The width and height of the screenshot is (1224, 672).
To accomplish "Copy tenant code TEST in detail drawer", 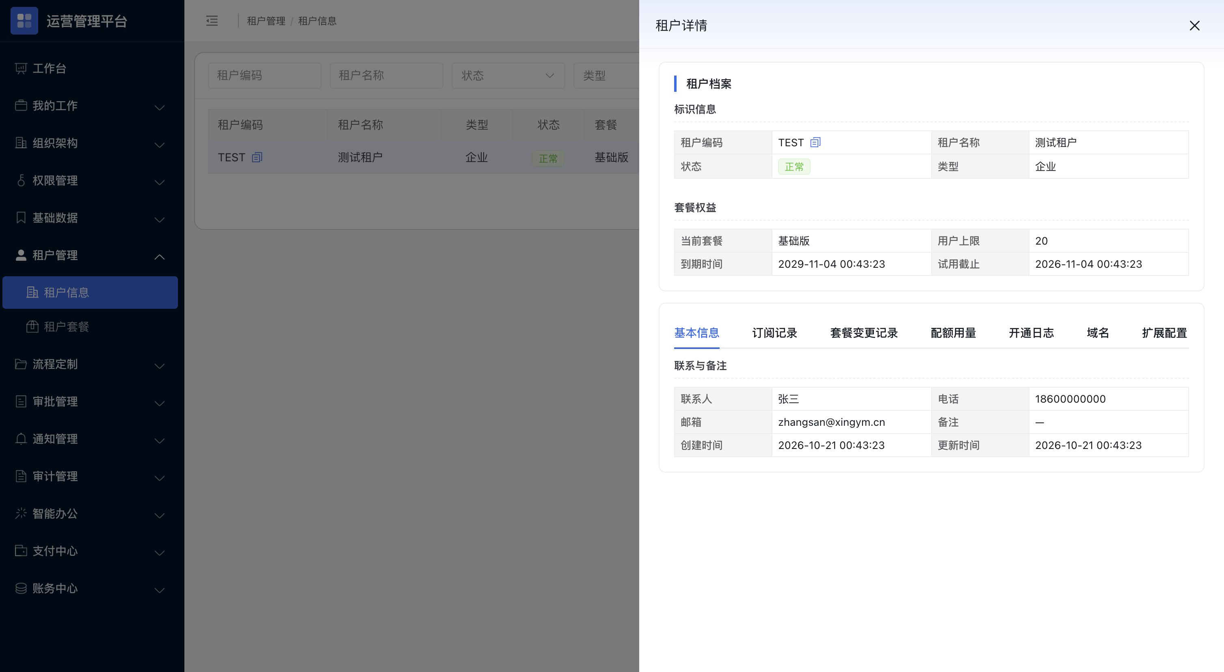I will point(815,143).
